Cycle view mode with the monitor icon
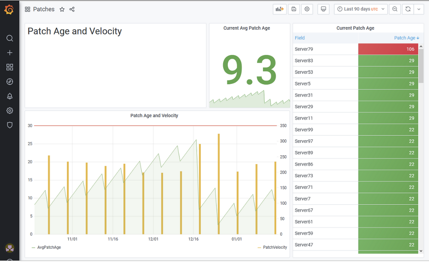The width and height of the screenshot is (429, 262). [324, 9]
